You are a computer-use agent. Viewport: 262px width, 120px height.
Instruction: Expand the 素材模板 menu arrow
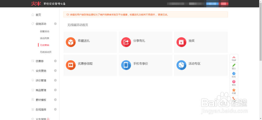coord(55,100)
